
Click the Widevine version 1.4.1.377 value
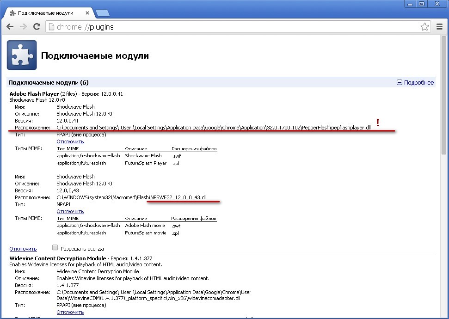coord(68,285)
